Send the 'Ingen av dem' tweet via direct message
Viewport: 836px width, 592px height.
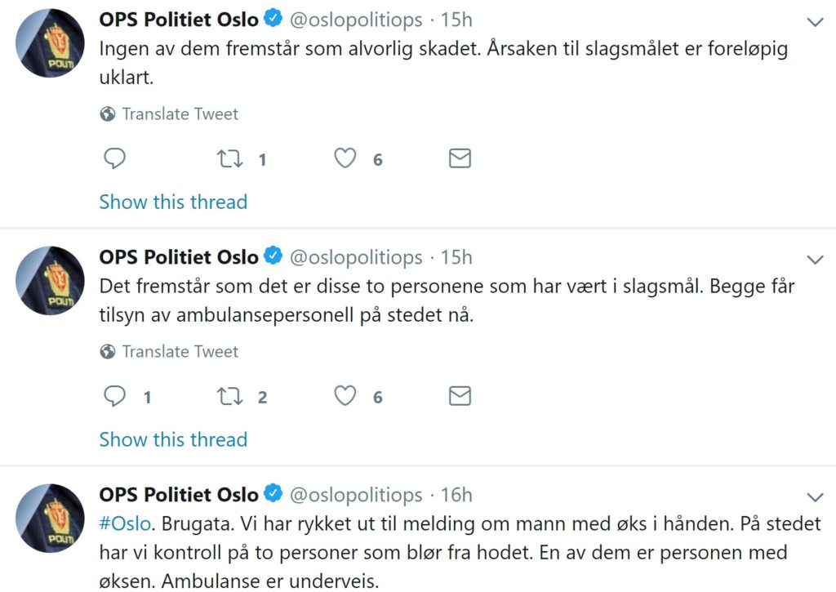pos(460,158)
